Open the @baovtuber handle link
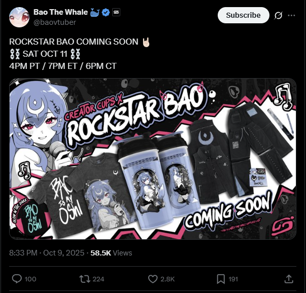This screenshot has width=306, height=293. coord(55,22)
